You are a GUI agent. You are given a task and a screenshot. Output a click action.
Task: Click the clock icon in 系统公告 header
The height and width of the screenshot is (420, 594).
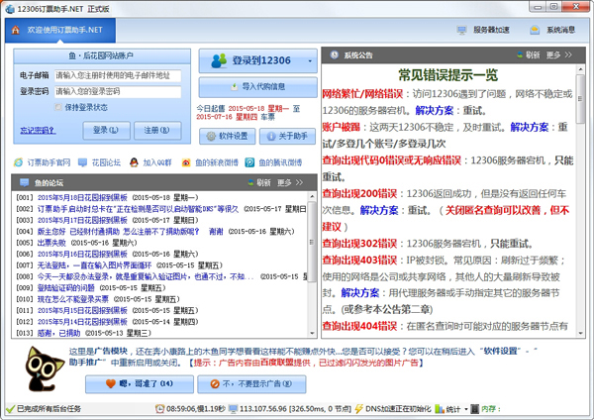pos(335,54)
